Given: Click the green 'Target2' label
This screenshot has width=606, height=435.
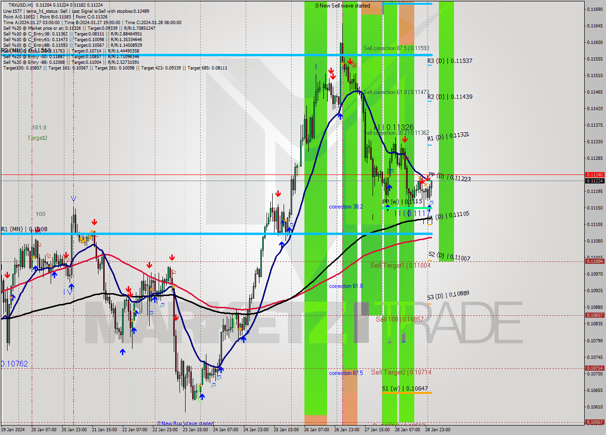Looking at the screenshot, I should [x=37, y=138].
